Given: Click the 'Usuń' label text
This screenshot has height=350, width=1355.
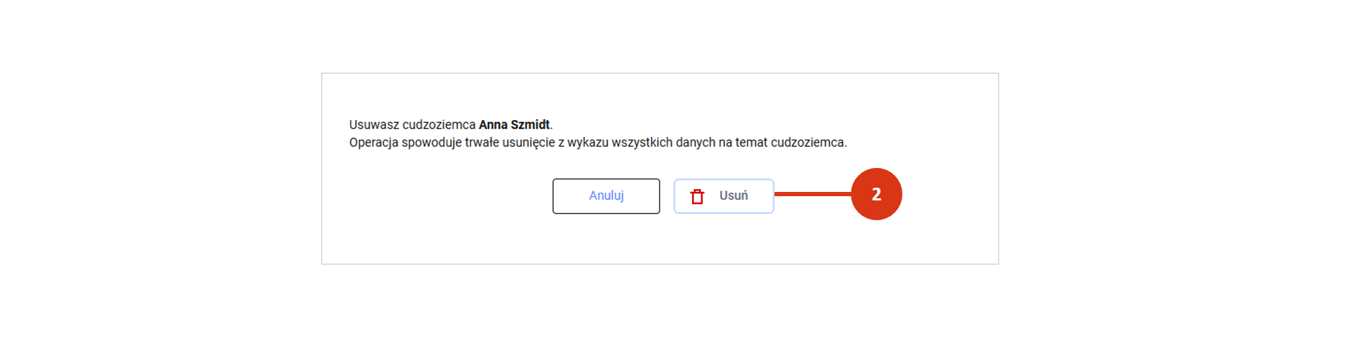Looking at the screenshot, I should (x=734, y=195).
